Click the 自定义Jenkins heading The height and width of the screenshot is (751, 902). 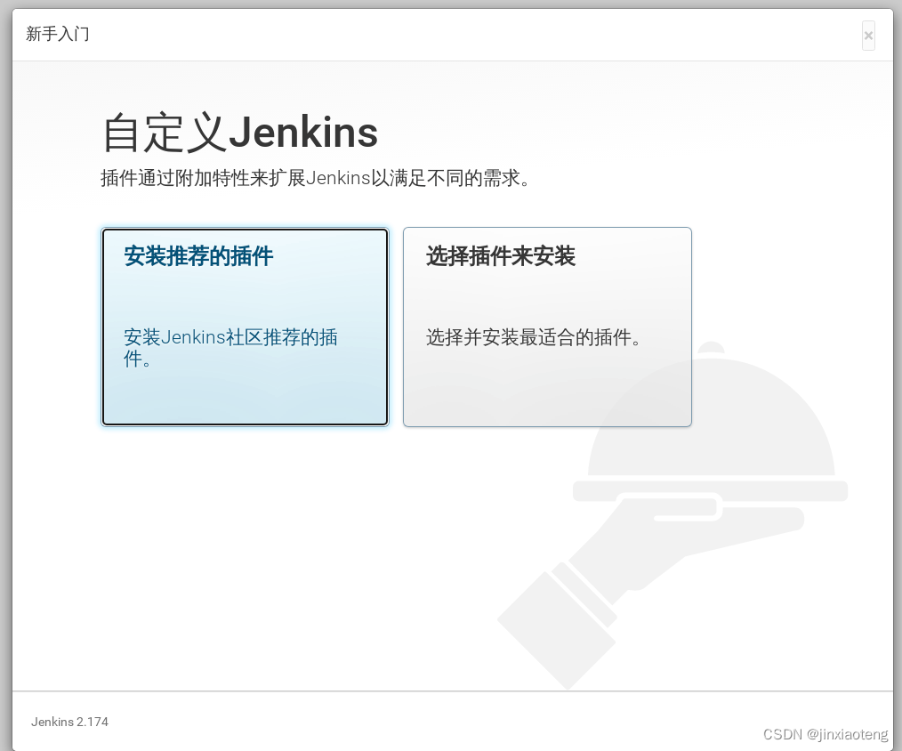(x=240, y=133)
